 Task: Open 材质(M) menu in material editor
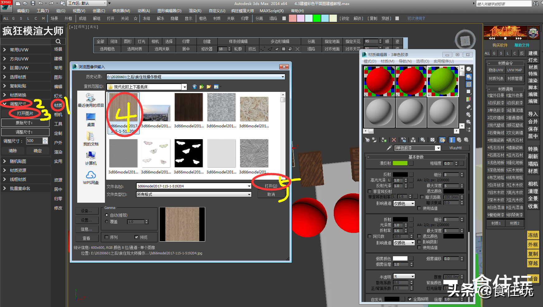(387, 61)
